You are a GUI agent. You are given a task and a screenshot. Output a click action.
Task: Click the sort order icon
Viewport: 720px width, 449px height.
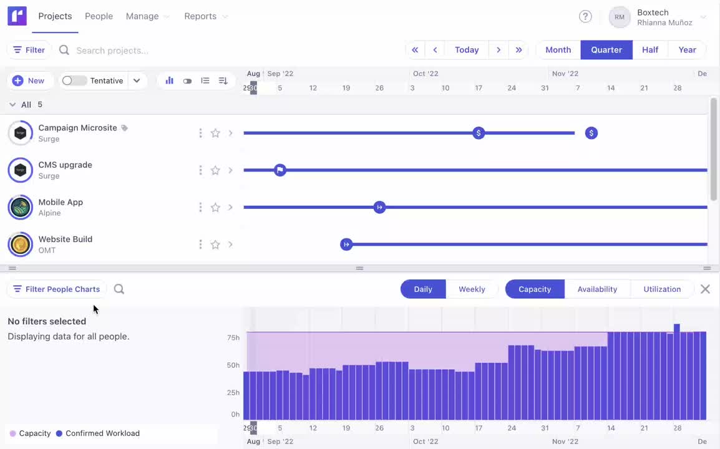click(223, 80)
